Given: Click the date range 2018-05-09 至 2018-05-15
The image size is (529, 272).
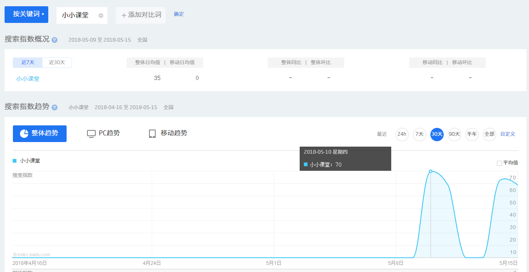Looking at the screenshot, I should [99, 40].
